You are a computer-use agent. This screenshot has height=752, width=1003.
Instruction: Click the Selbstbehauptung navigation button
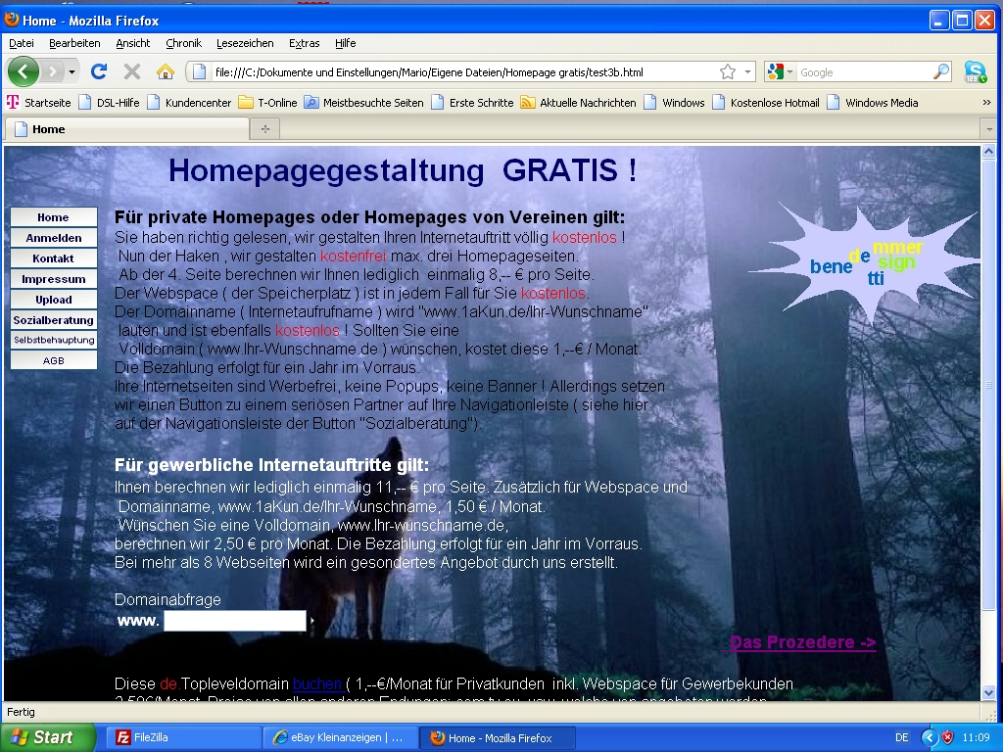pos(54,340)
